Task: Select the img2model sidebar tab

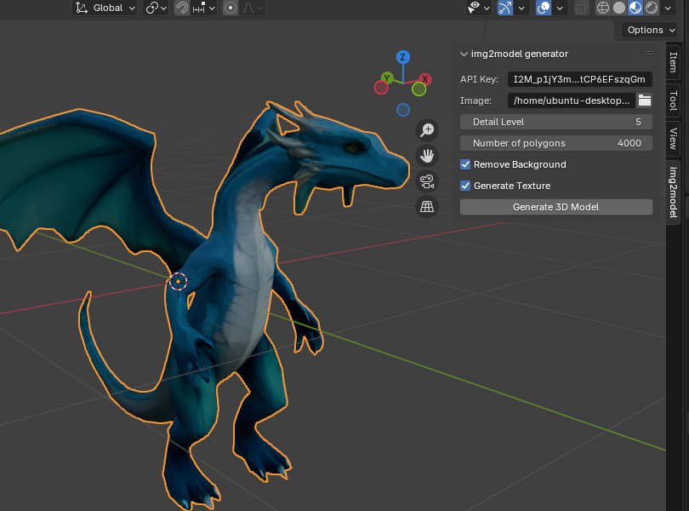Action: coord(673,192)
